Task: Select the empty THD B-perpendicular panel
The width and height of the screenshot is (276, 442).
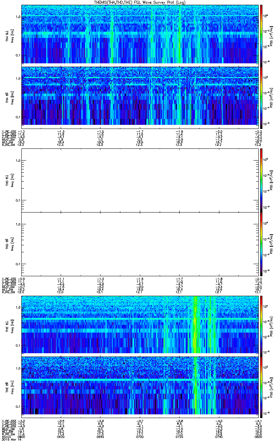Action: tap(140, 180)
